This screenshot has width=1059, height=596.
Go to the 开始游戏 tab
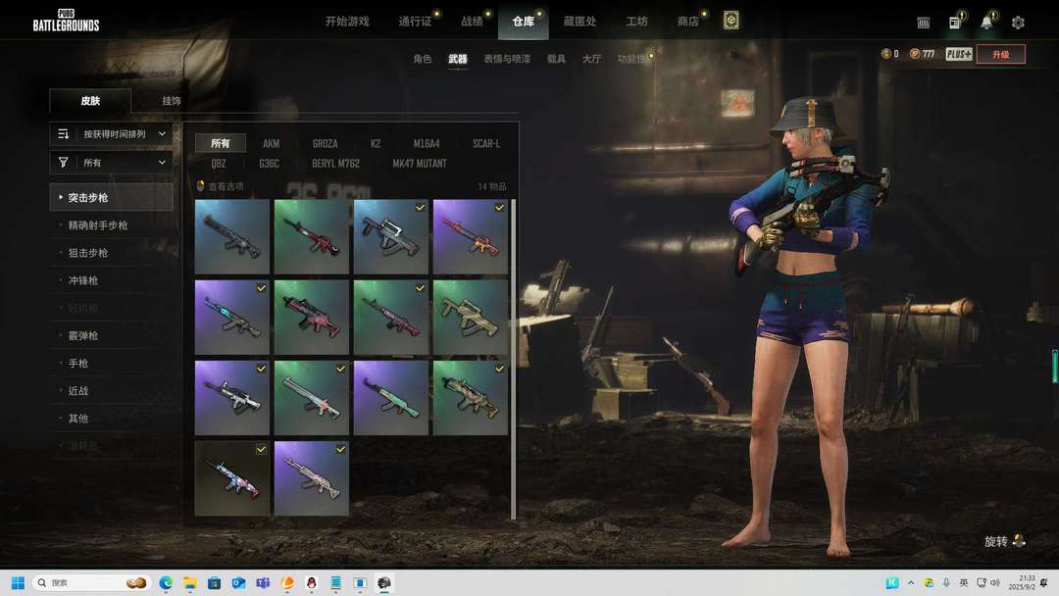coord(347,22)
